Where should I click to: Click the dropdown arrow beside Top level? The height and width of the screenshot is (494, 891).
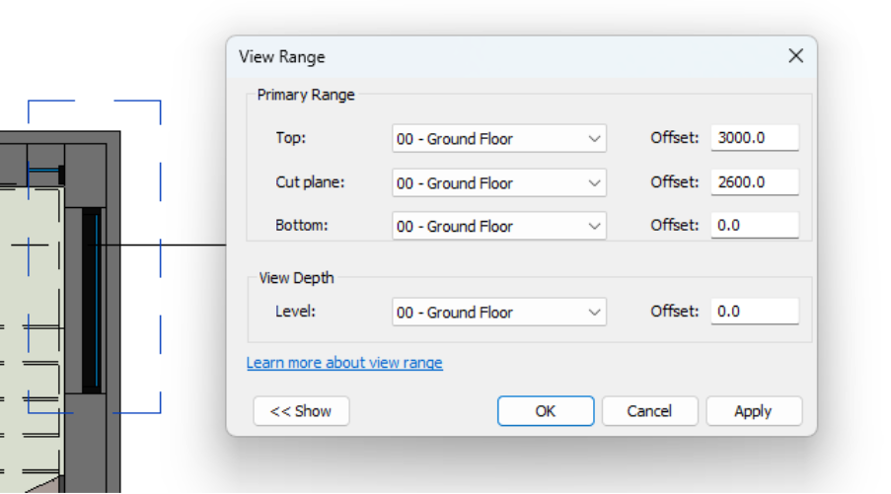[594, 139]
